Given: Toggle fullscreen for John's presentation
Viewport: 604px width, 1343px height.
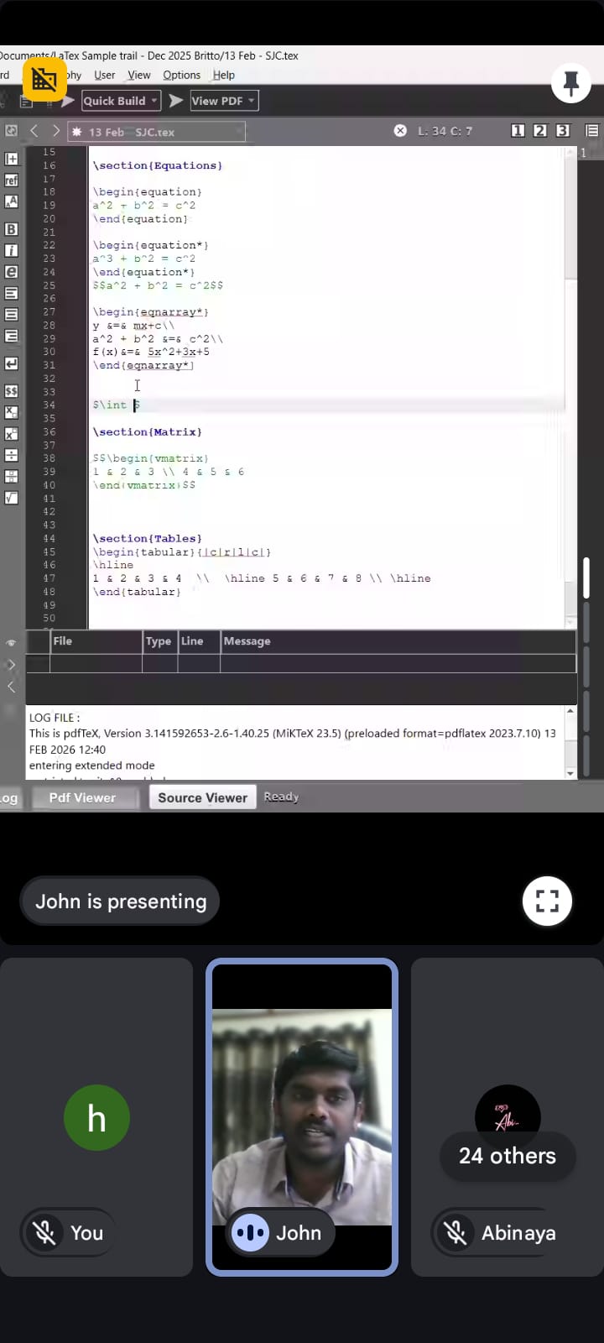Looking at the screenshot, I should pyautogui.click(x=547, y=901).
